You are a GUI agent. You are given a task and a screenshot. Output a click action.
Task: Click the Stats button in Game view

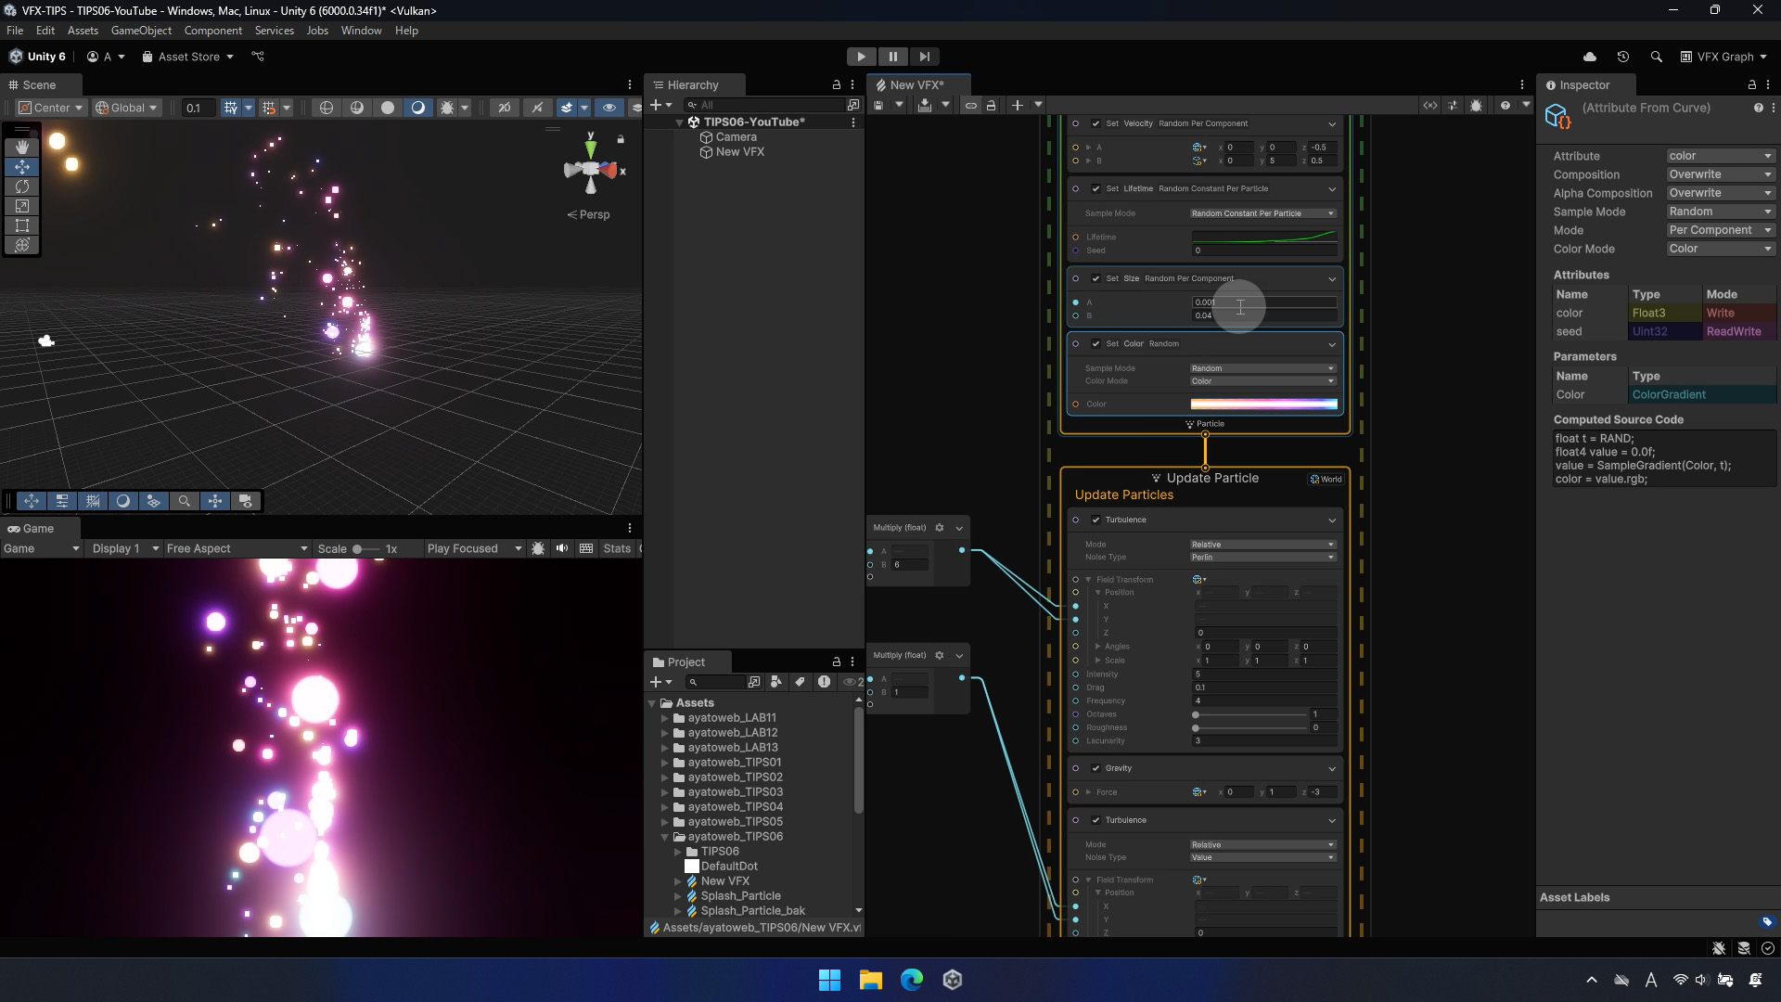coord(617,548)
